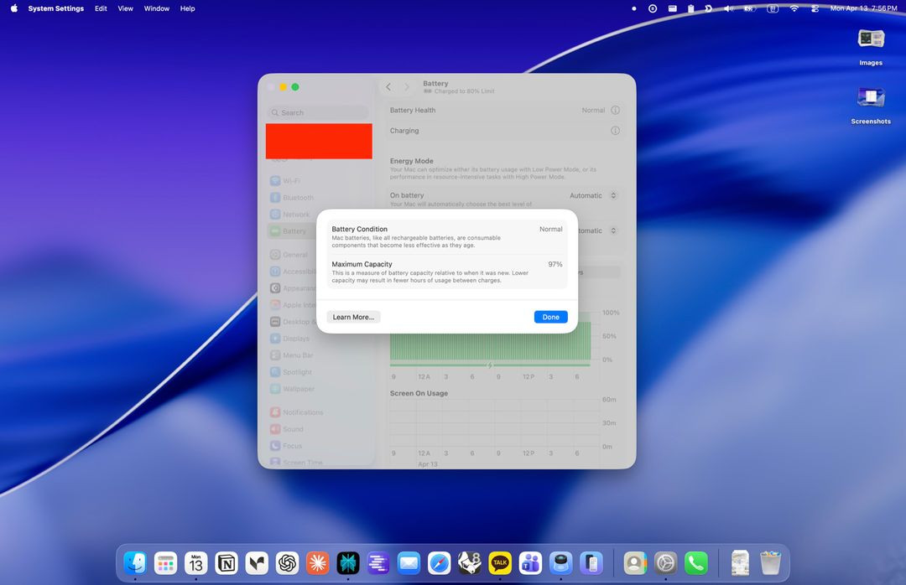Click the battery icon in menu bar
Screen dimensions: 906x585
coord(749,8)
